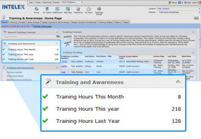Image resolution: width=201 pixels, height=139 pixels.
Task: Open the employee number link for Anderson
Action: [64, 61]
